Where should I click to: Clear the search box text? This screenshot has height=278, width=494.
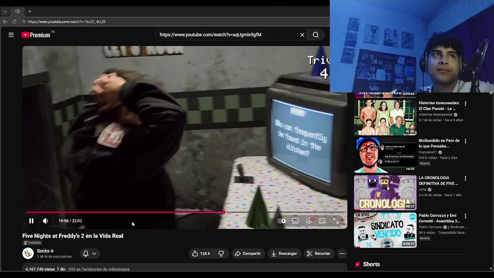[302, 35]
